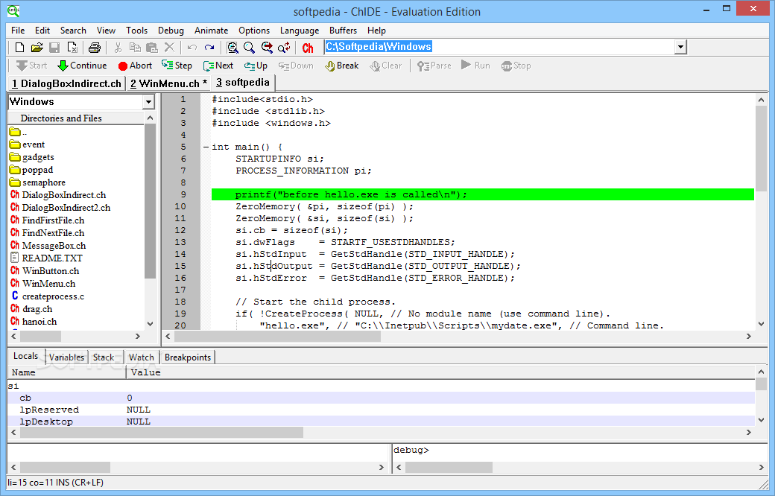Click the Next debug button
The image size is (775, 496).
(218, 66)
